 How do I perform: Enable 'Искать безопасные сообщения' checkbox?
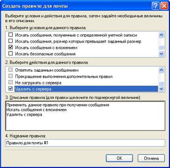pos(11,54)
